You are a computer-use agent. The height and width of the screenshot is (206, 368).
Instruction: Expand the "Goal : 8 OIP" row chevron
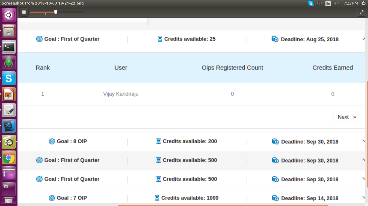click(x=364, y=141)
